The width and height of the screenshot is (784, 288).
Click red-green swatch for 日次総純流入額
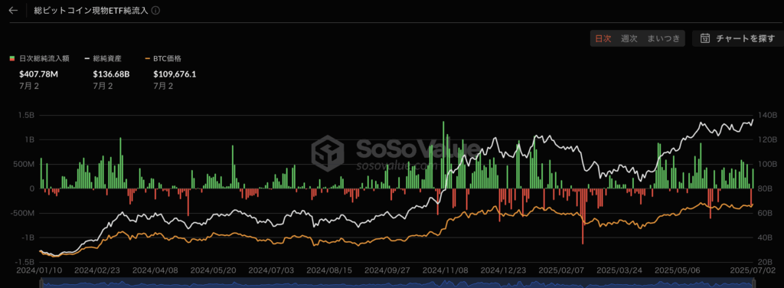pos(12,58)
